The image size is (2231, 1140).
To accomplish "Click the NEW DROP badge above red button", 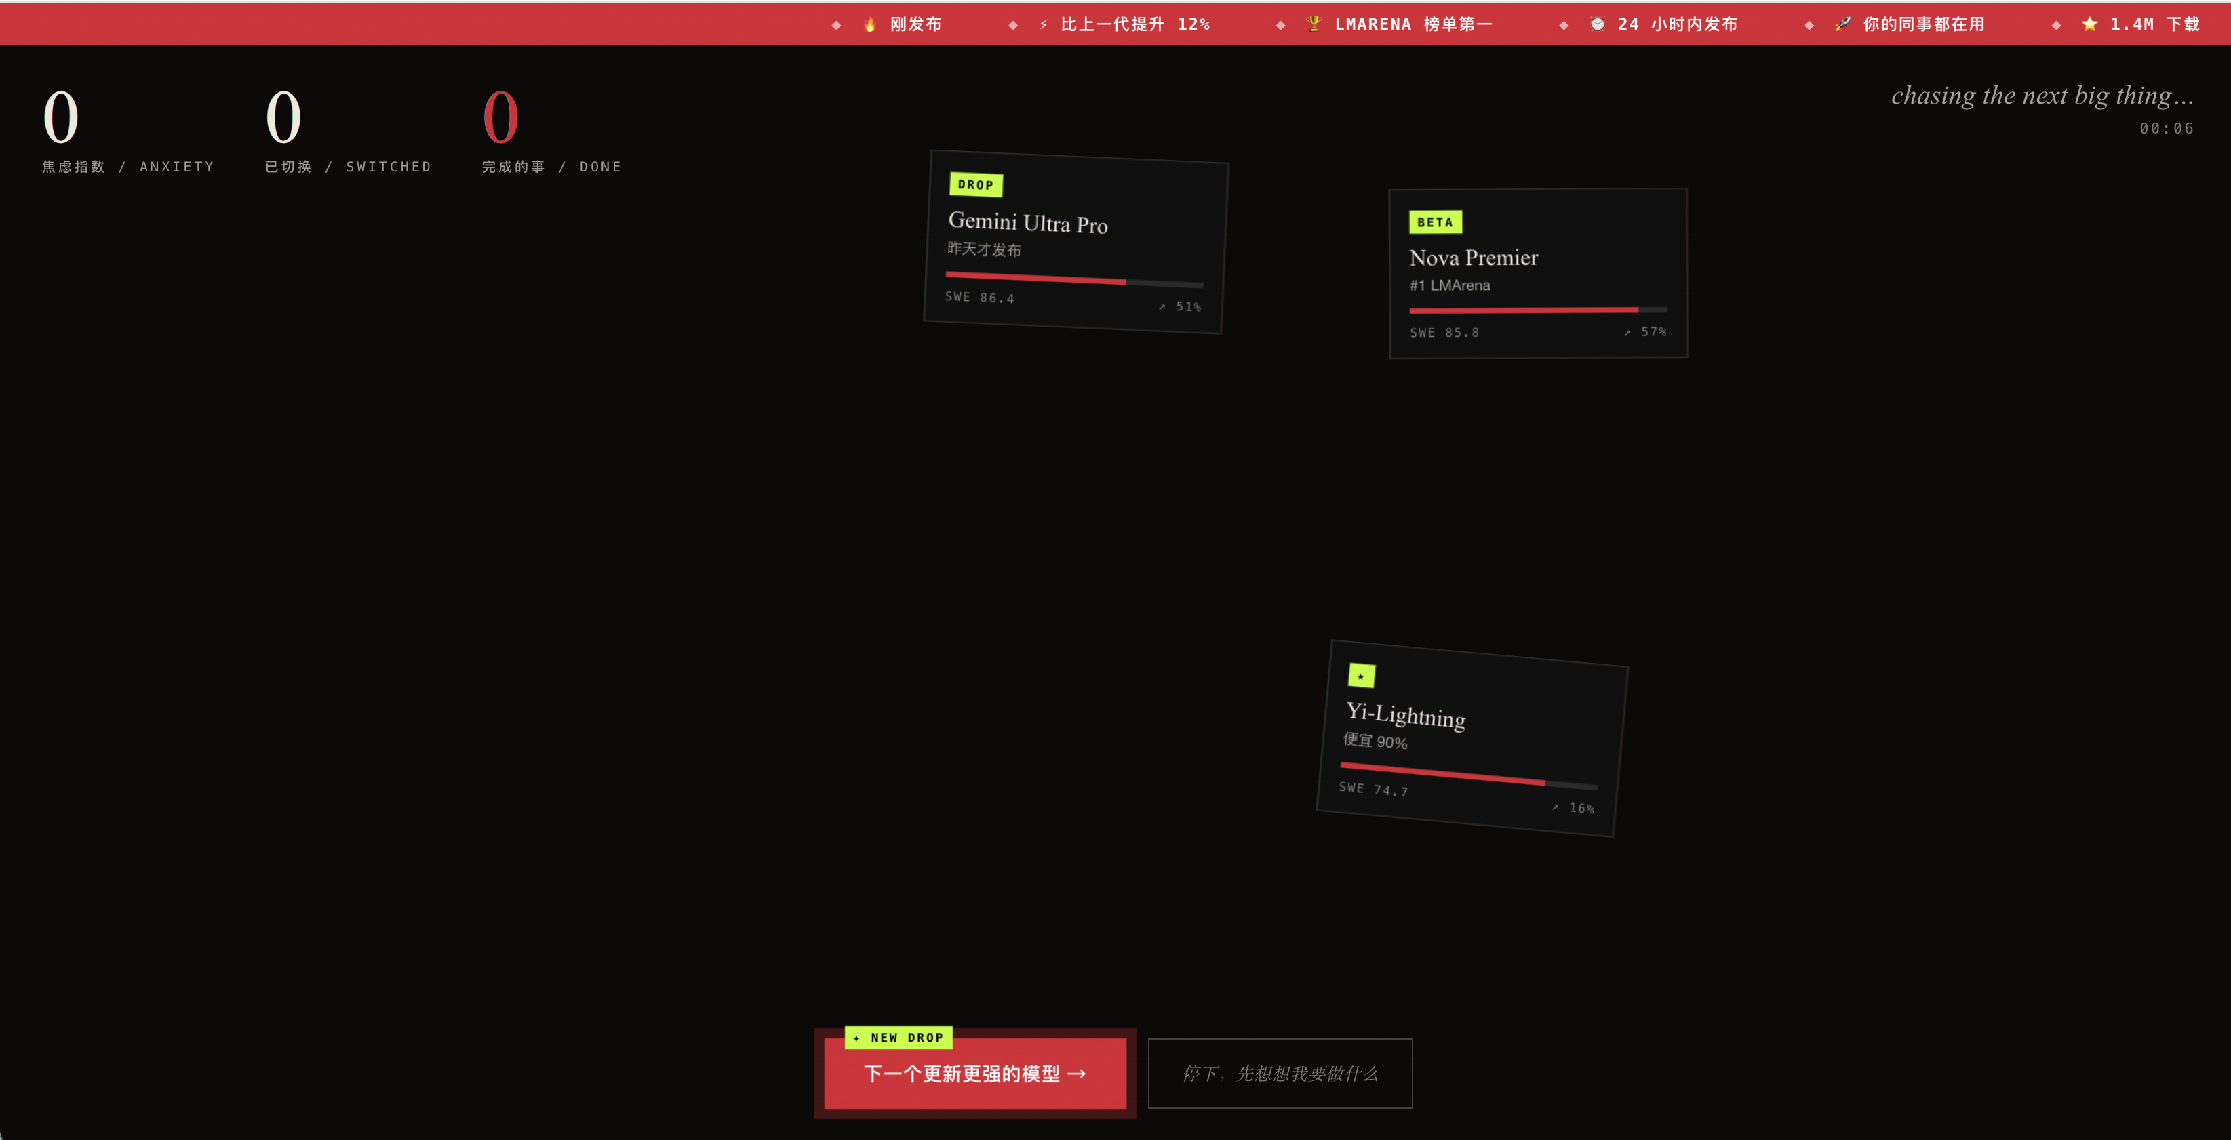I will coord(899,1037).
